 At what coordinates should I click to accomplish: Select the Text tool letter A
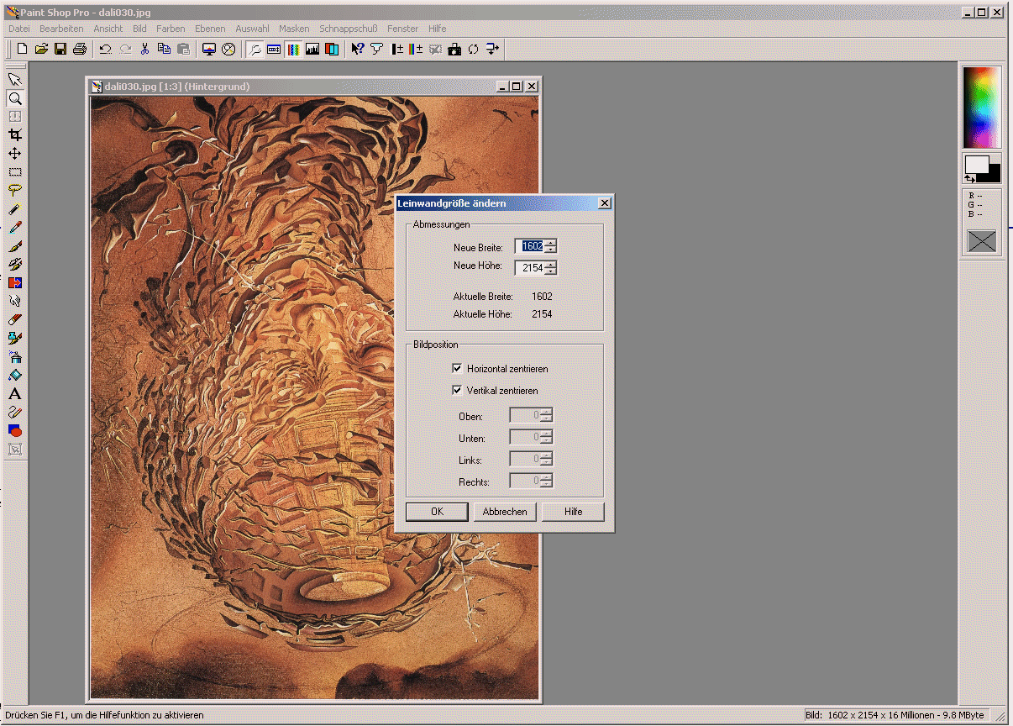tap(15, 394)
